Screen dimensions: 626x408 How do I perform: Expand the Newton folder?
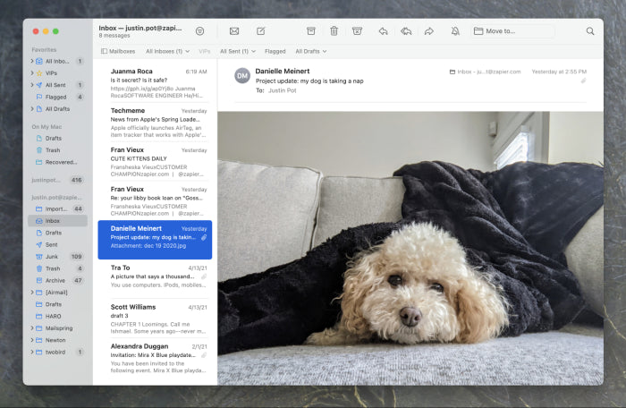(32, 340)
